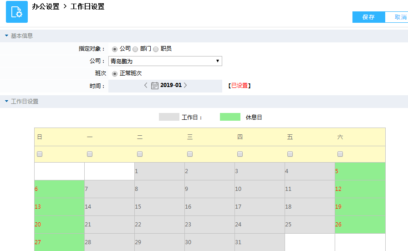Collapse the 工作日设置 section

pyautogui.click(x=7, y=101)
